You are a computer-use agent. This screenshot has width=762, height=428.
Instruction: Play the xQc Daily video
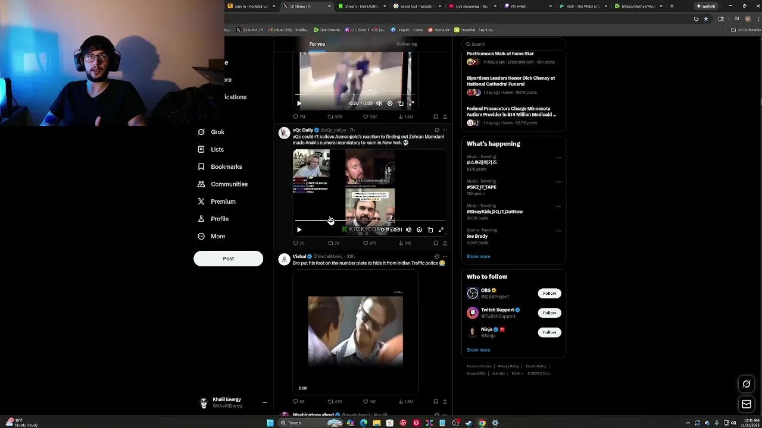pos(299,229)
